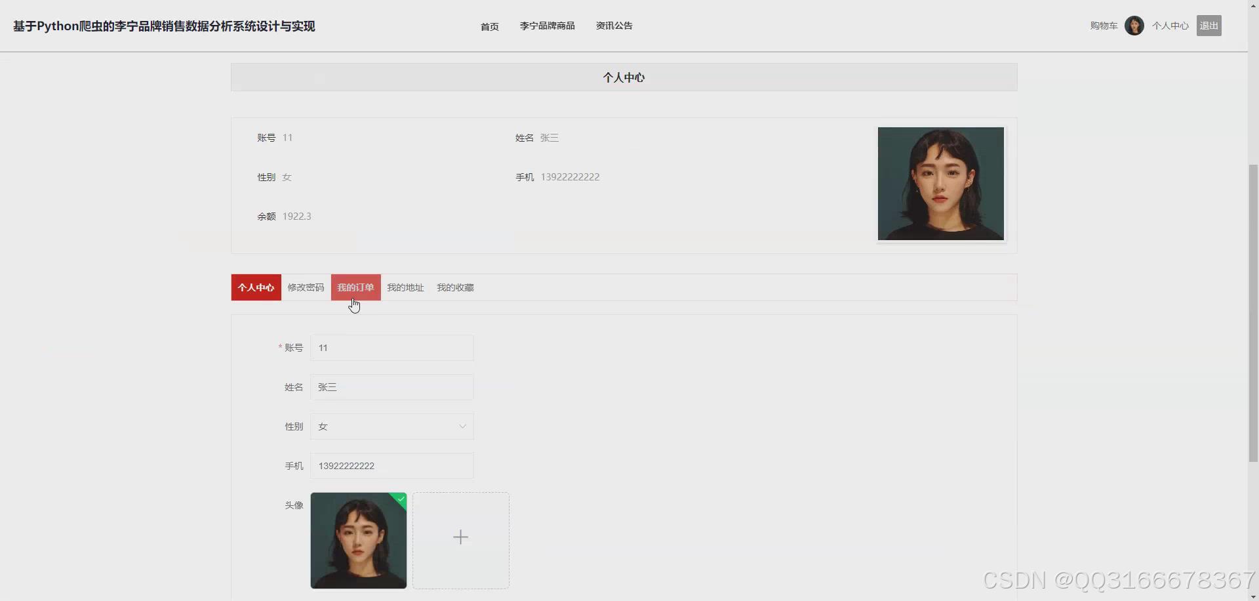This screenshot has width=1259, height=601.
Task: Click the 个人中心 page heading banner
Action: point(624,77)
